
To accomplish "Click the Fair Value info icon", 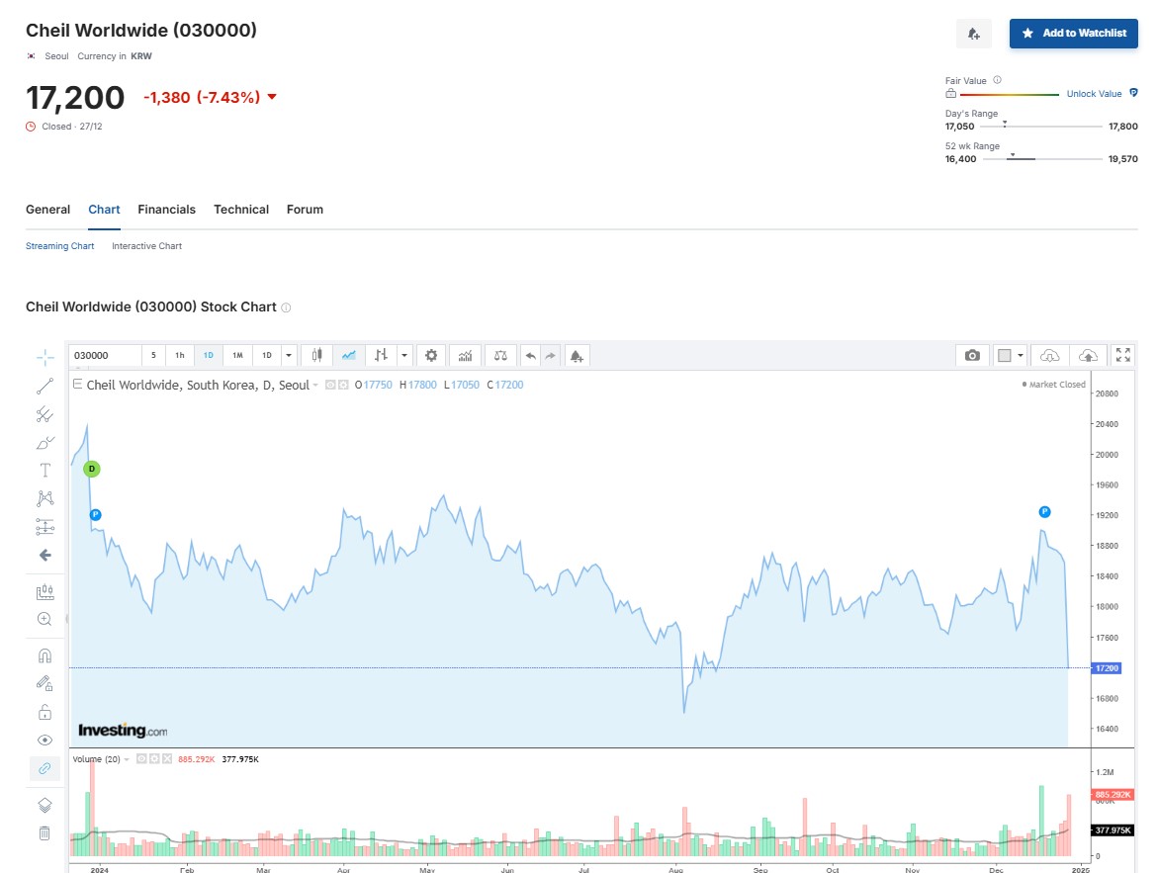I will 997,80.
